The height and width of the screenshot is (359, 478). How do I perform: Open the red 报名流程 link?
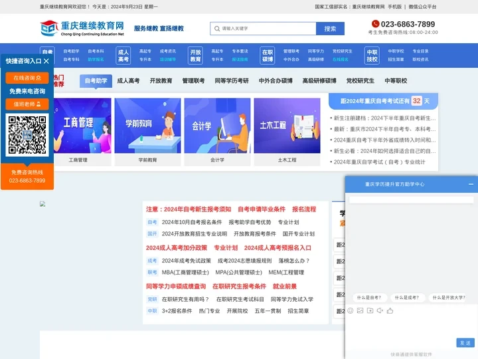click(x=304, y=209)
